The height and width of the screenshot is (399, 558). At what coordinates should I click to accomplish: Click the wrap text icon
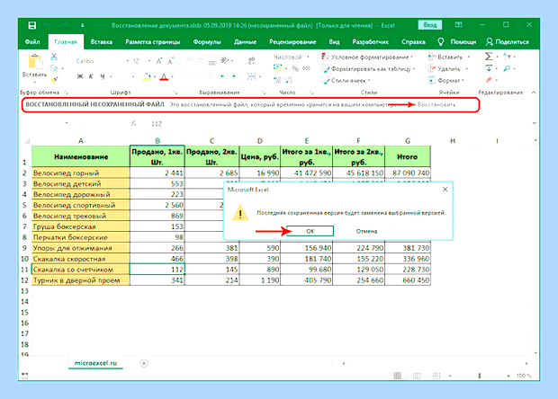tap(252, 60)
